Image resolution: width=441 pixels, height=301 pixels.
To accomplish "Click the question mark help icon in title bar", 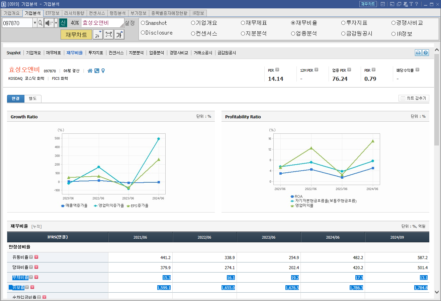I will 417,4.
